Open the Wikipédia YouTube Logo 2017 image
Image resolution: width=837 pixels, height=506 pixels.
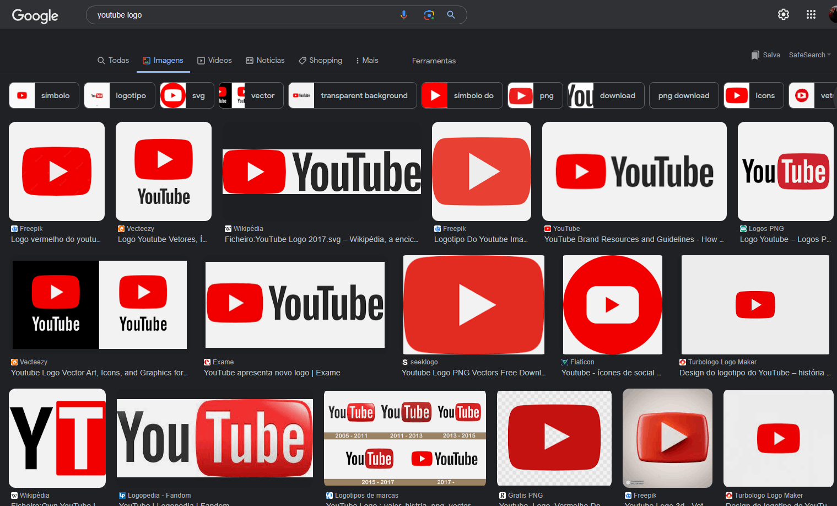coord(322,171)
